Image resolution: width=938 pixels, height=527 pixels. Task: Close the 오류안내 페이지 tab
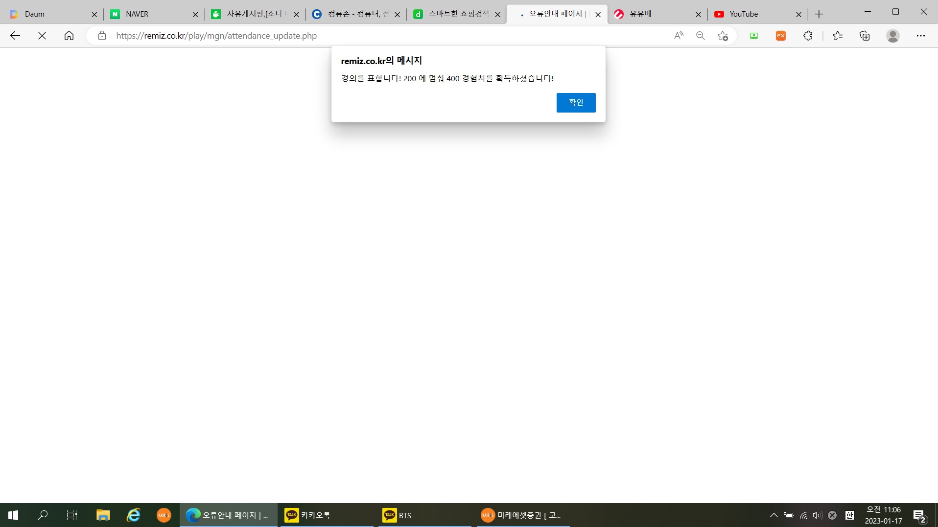(x=598, y=15)
